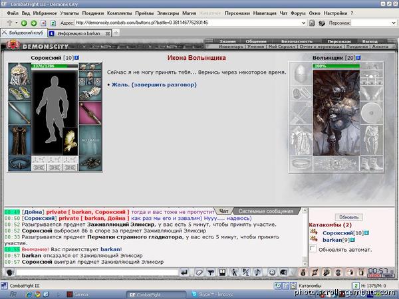Viewport: 399px width, 299px height.
Task: Click the owl pet thumbnail
Action: [70, 141]
